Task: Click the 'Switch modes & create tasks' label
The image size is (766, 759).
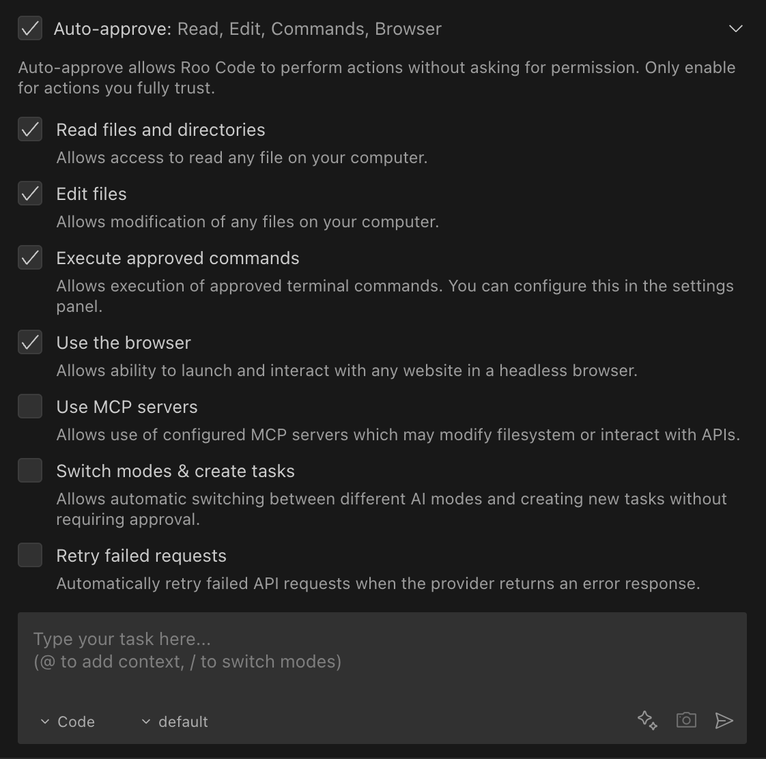Action: pos(175,471)
